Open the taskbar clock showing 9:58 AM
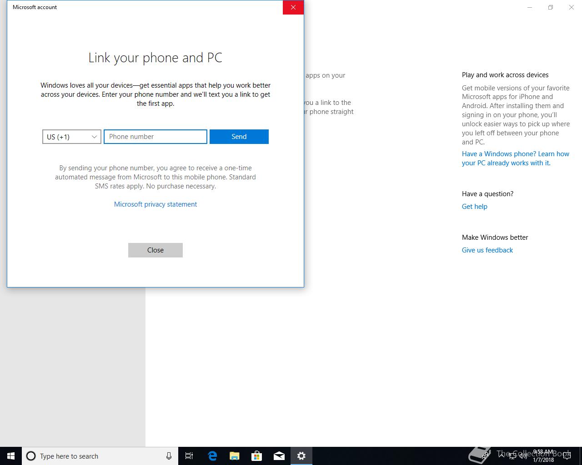Image resolution: width=582 pixels, height=465 pixels. 544,456
